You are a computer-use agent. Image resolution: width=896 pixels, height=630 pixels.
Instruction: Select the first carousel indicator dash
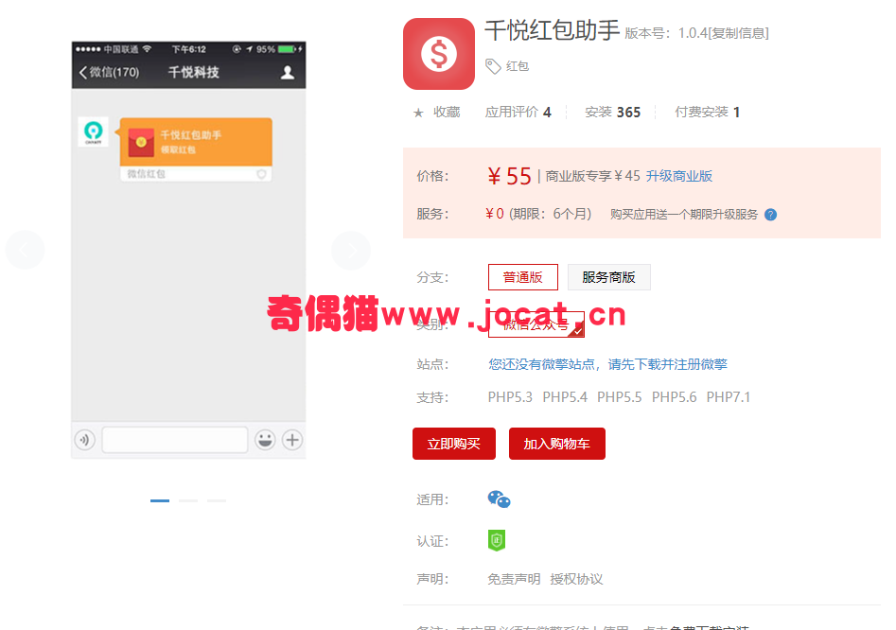coord(160,500)
